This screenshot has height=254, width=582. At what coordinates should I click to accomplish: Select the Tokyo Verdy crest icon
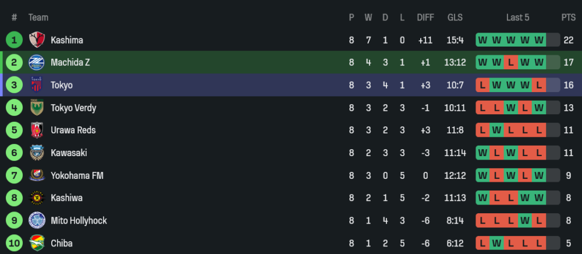pyautogui.click(x=37, y=108)
